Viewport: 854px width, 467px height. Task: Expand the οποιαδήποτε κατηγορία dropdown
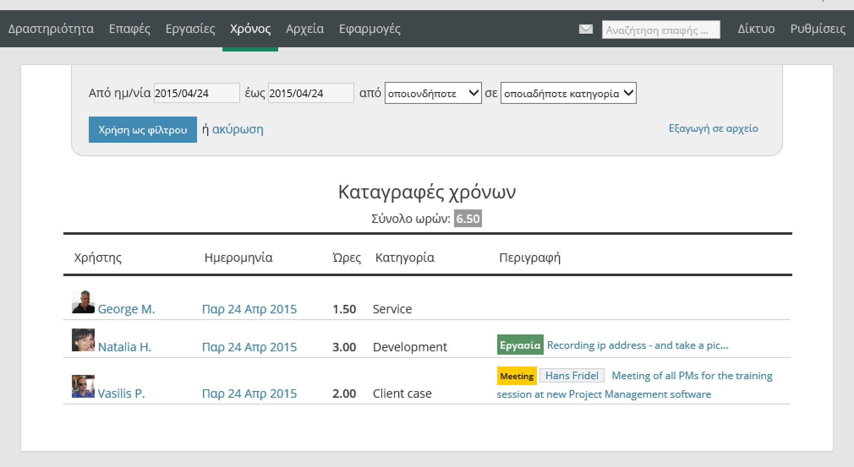[567, 93]
